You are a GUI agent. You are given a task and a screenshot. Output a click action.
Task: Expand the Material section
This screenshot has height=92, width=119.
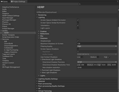click(37, 81)
